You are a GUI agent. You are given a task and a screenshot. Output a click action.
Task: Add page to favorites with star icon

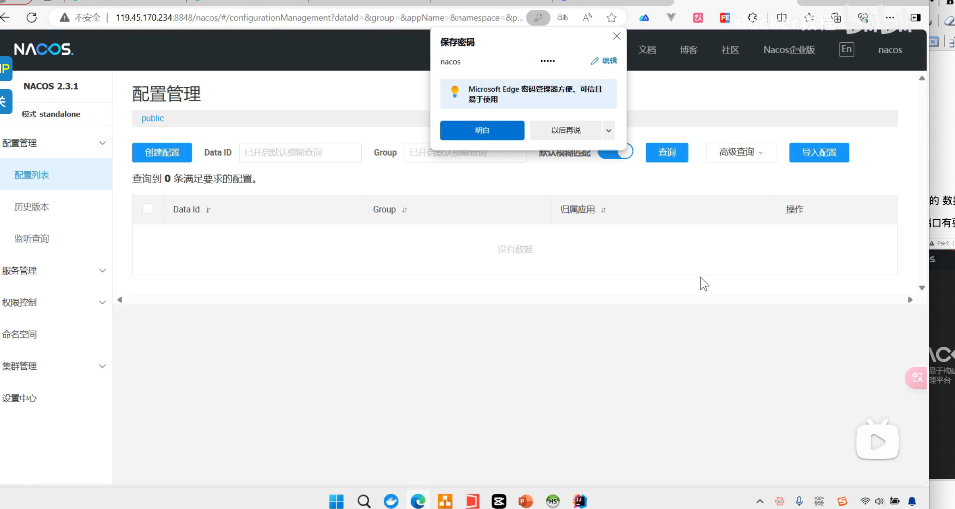(x=612, y=18)
